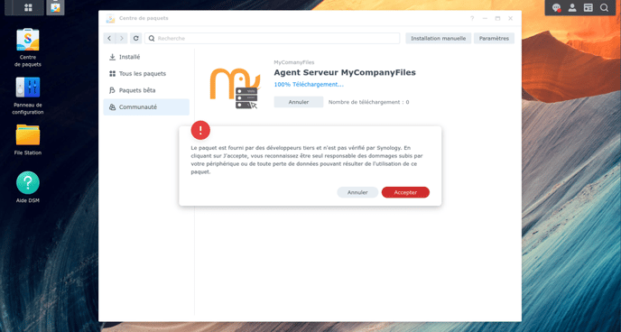The width and height of the screenshot is (621, 332).
Task: Open the desktop search magnifier icon
Action: pos(604,7)
